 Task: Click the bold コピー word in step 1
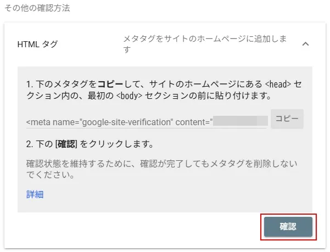pyautogui.click(x=110, y=84)
